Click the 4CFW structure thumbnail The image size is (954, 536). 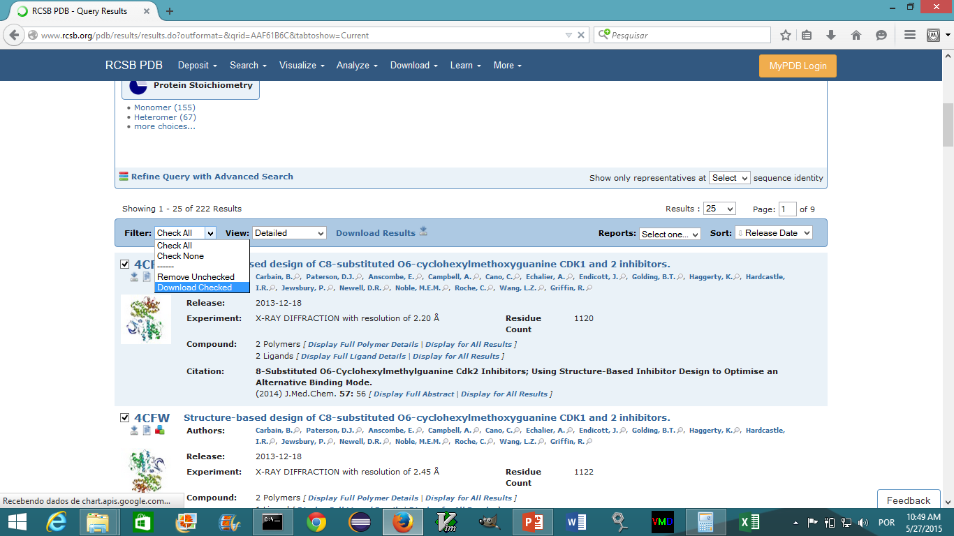click(146, 471)
